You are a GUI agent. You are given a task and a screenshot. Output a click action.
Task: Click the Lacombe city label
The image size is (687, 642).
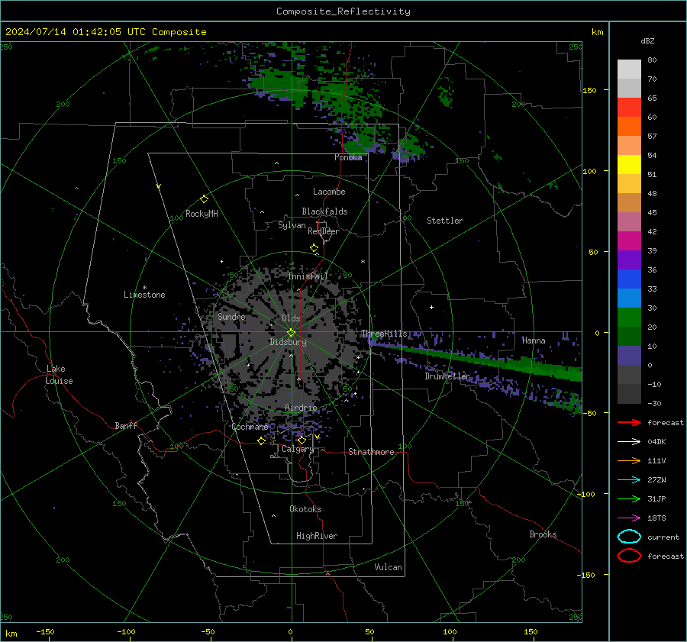(329, 192)
